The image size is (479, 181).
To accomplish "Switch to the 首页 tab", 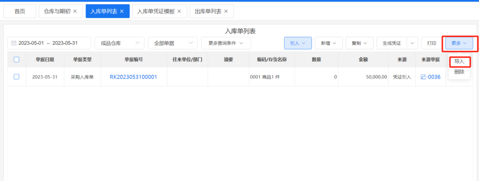I will pyautogui.click(x=20, y=11).
